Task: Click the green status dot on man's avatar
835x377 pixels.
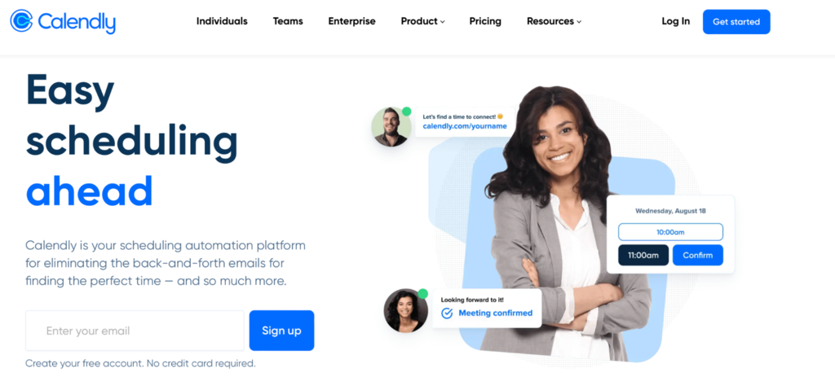Action: click(407, 111)
